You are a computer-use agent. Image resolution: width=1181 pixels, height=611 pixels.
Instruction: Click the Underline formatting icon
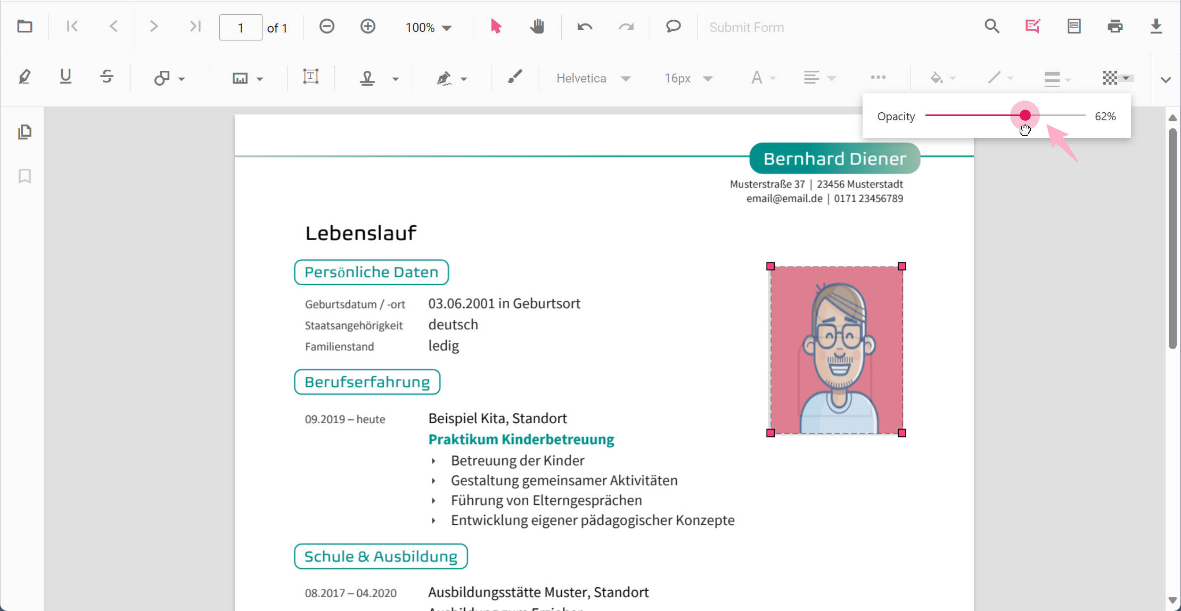click(x=65, y=78)
